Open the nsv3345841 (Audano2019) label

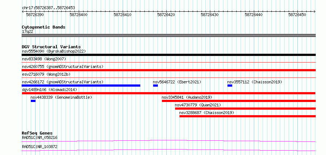187,97
